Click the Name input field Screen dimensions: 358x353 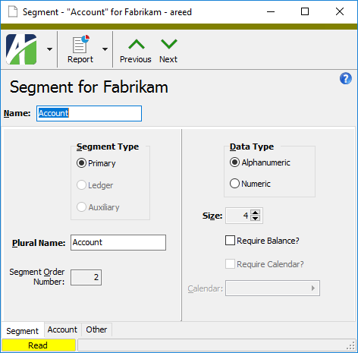pyautogui.click(x=89, y=113)
